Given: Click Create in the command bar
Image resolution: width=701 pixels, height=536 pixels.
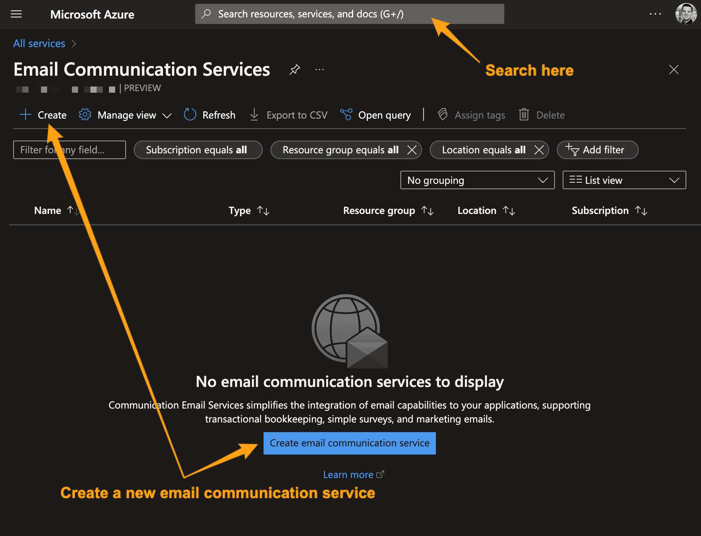Looking at the screenshot, I should tap(43, 115).
